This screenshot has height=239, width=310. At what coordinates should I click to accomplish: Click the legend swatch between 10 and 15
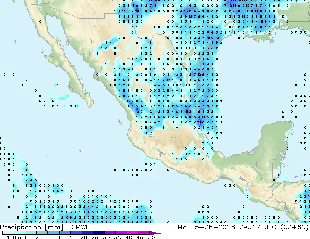[65, 233]
